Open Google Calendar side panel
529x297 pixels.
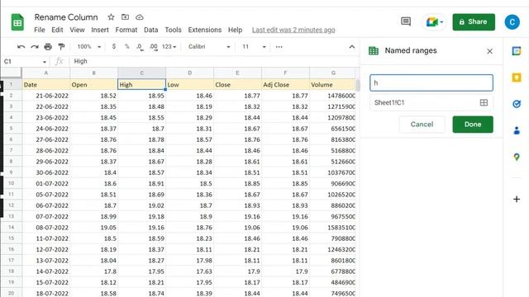(x=516, y=51)
